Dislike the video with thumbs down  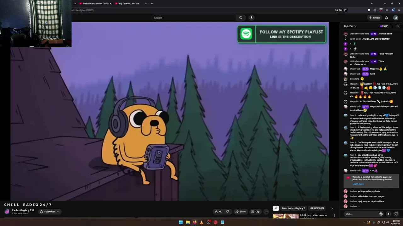(228, 212)
